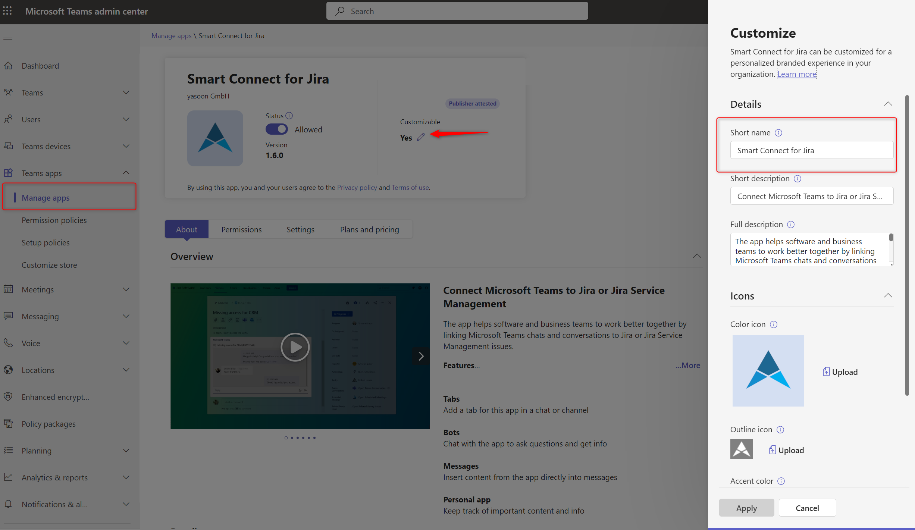Image resolution: width=915 pixels, height=530 pixels.
Task: Go to next carousel image arrow
Action: coord(421,356)
